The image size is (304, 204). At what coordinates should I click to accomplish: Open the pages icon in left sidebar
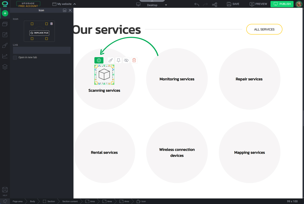5,24
